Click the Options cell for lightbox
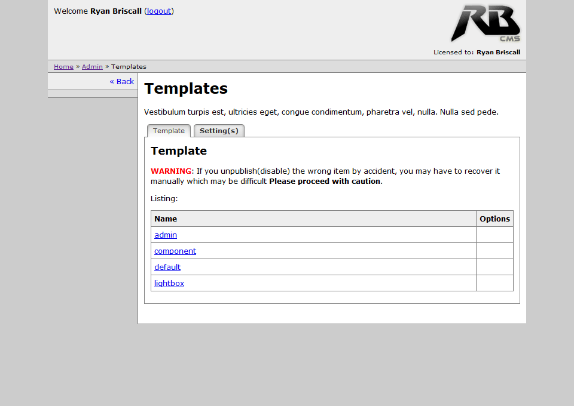 [x=494, y=284]
